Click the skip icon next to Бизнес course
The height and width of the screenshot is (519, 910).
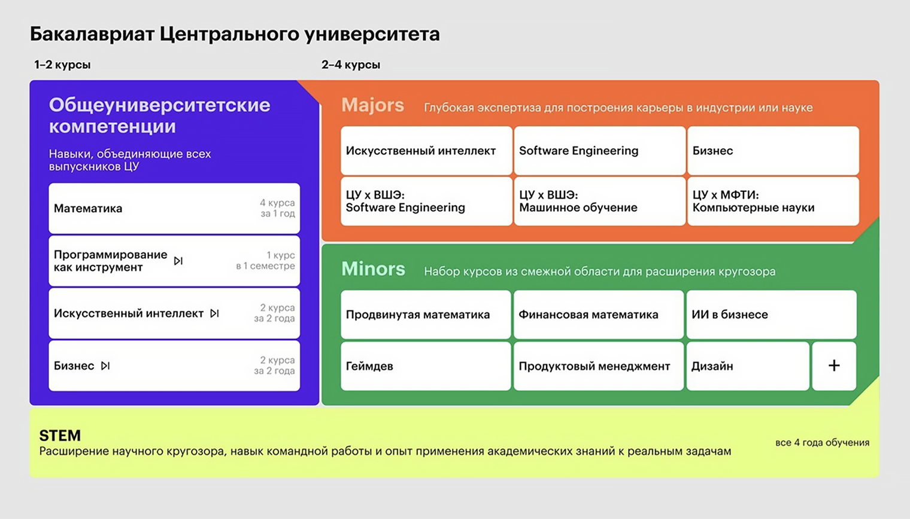point(105,365)
